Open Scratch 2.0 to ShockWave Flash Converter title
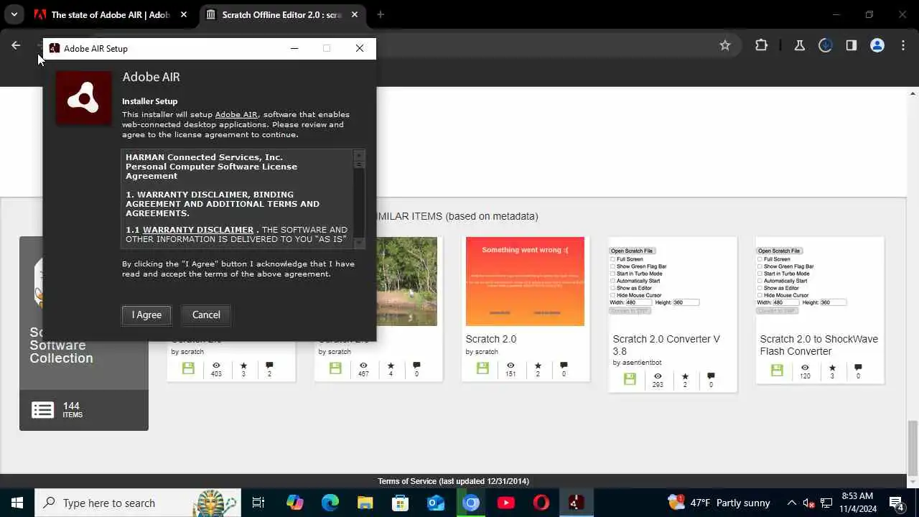 click(x=819, y=345)
